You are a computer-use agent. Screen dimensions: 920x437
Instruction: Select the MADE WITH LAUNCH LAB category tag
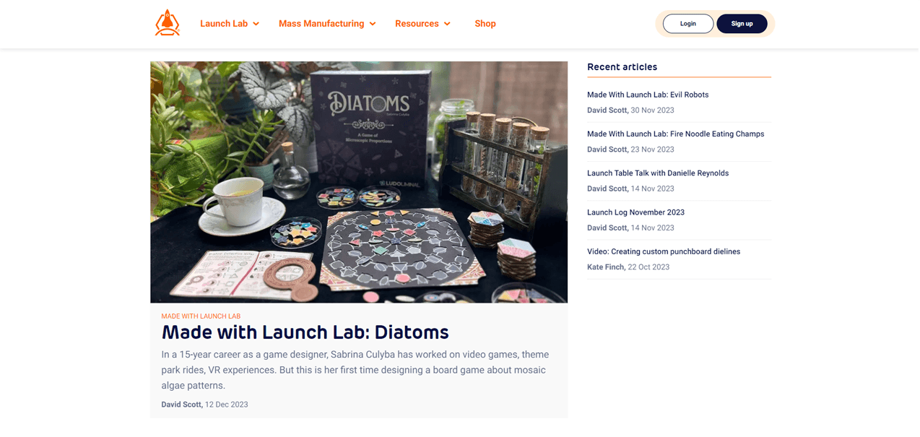201,316
